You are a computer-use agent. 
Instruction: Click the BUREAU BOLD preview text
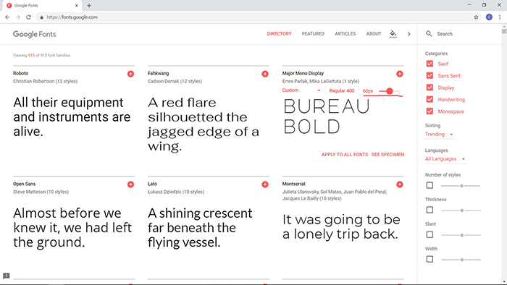327,116
